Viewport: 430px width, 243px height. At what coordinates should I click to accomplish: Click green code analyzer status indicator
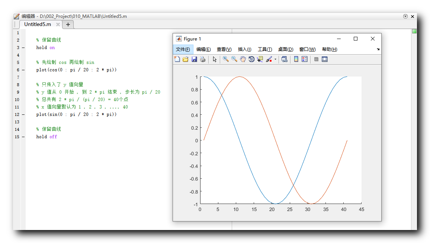click(414, 31)
